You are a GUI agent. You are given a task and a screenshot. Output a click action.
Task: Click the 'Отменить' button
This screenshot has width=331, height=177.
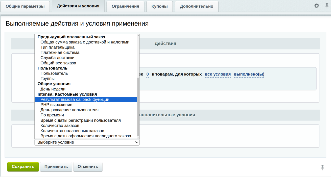pyautogui.click(x=88, y=167)
